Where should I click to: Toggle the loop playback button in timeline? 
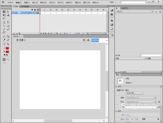coord(57,33)
